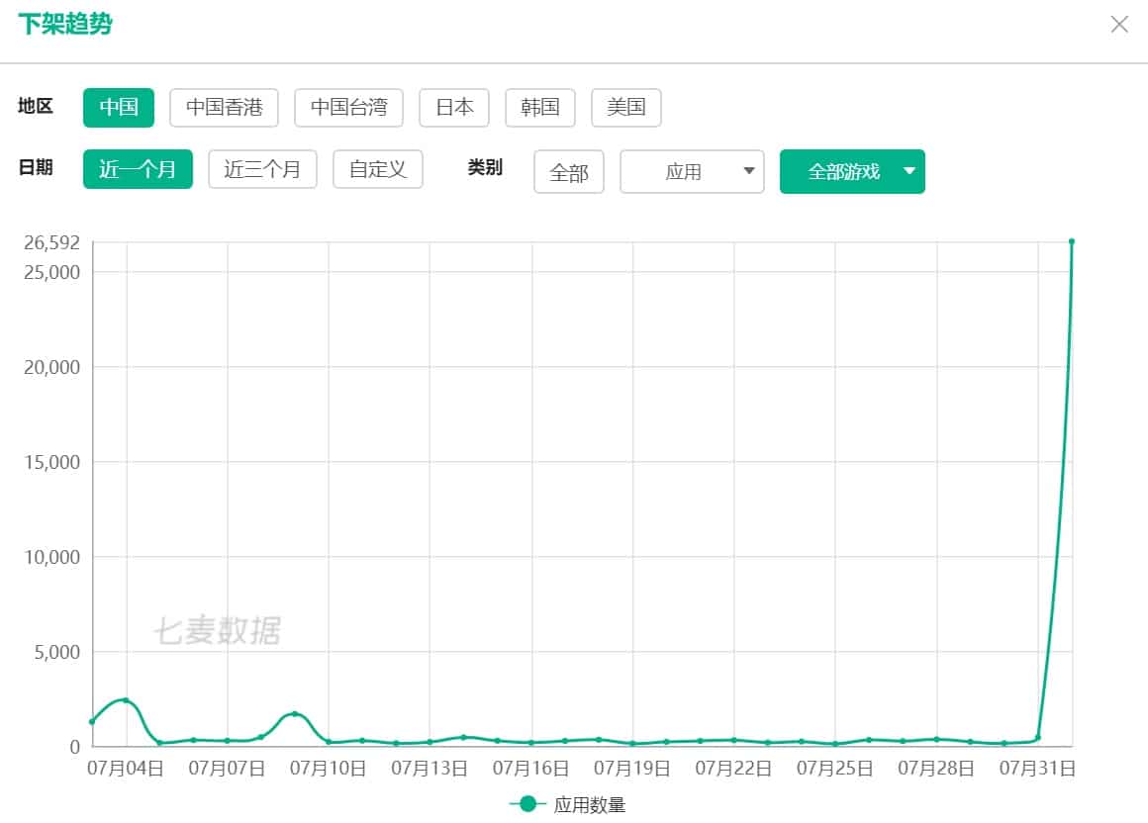
Task: Close the 下架趋势 dialog with X icon
Action: (1119, 25)
